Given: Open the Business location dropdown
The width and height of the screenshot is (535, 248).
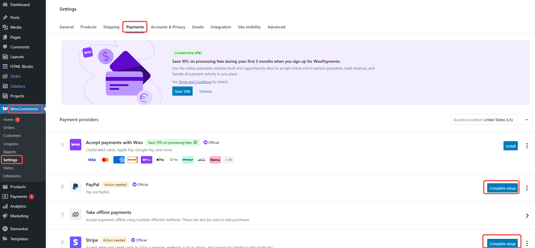Looking at the screenshot, I should click(x=491, y=120).
